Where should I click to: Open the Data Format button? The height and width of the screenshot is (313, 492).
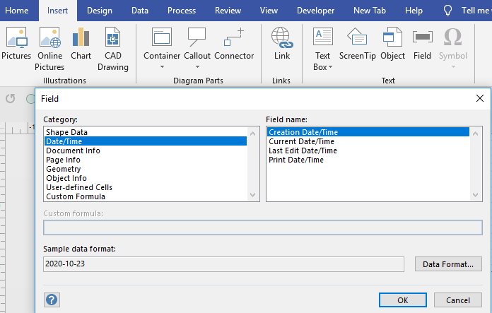[448, 264]
